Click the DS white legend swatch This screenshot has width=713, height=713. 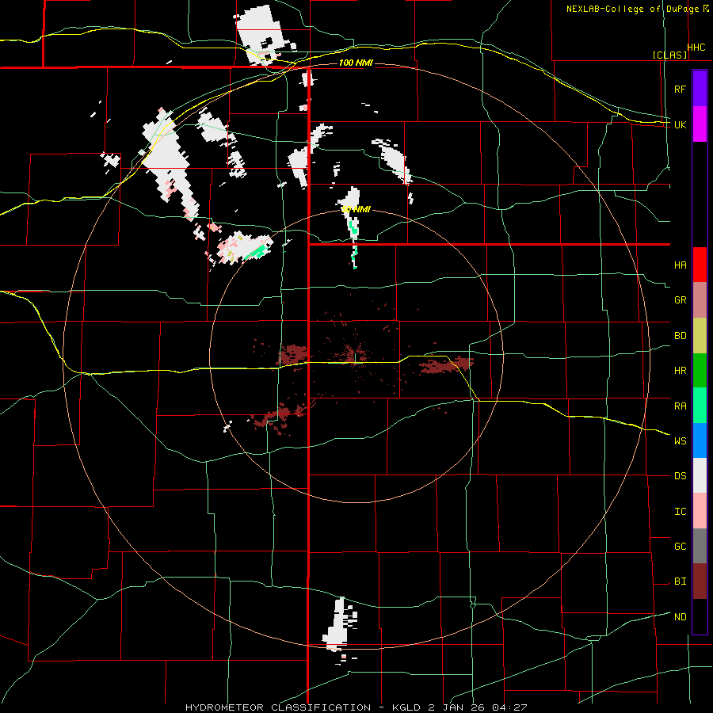pos(700,475)
